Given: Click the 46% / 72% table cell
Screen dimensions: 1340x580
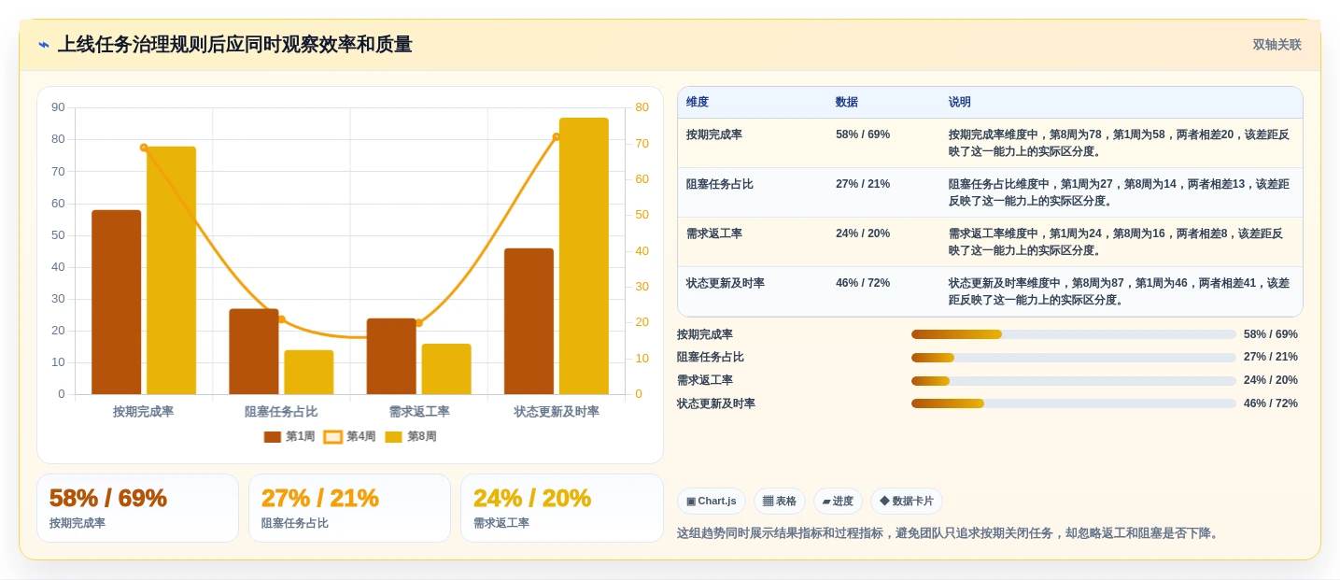Looking at the screenshot, I should coord(863,283).
